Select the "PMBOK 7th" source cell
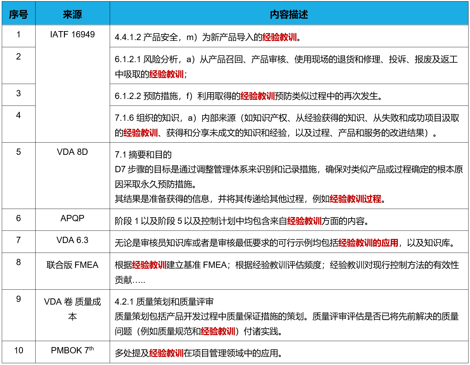The width and height of the screenshot is (470, 365). click(x=72, y=350)
